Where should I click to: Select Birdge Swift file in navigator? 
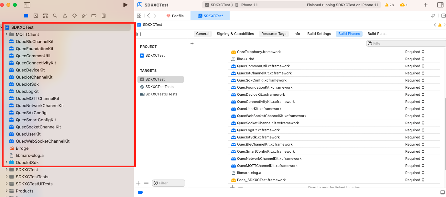pos(19,148)
